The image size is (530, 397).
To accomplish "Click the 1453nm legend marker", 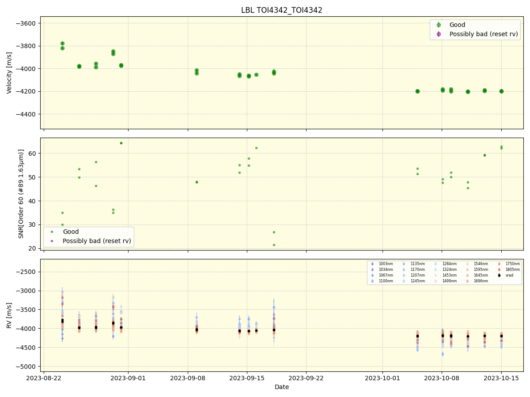I will coord(436,275).
